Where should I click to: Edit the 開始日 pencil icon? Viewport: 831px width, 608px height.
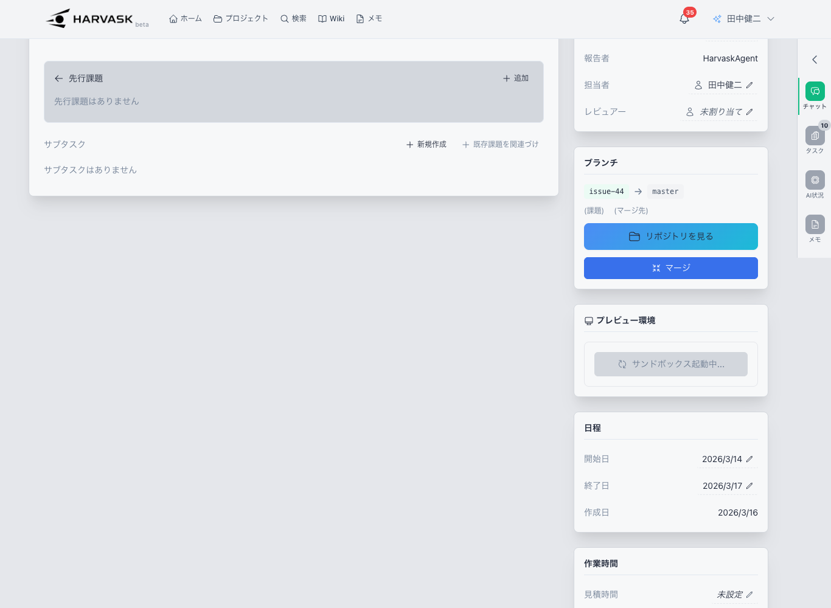click(x=749, y=459)
